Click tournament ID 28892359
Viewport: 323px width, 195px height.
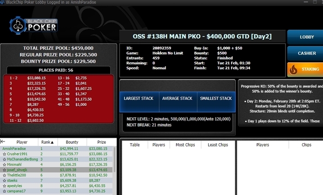point(161,48)
